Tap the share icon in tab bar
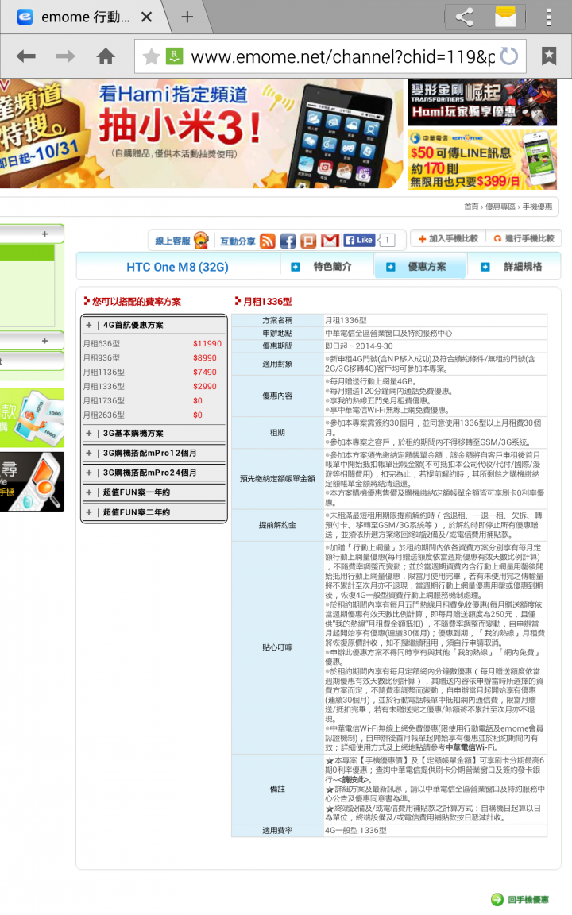Image resolution: width=572 pixels, height=915 pixels. pos(464,17)
